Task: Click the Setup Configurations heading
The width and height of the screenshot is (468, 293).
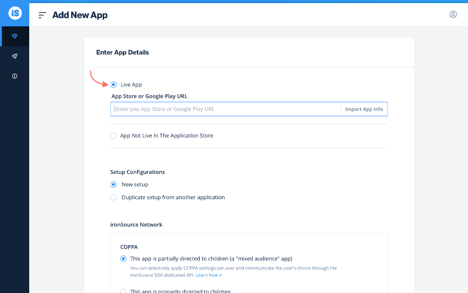Action: pos(137,172)
